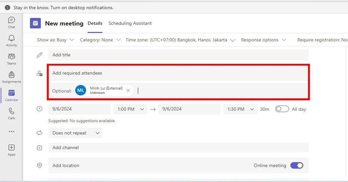Open the Category: None dropdown
Screen dimensions: 348x182
coord(100,40)
